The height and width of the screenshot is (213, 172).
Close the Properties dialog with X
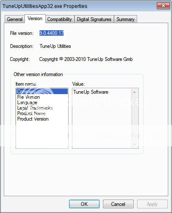(163, 6)
